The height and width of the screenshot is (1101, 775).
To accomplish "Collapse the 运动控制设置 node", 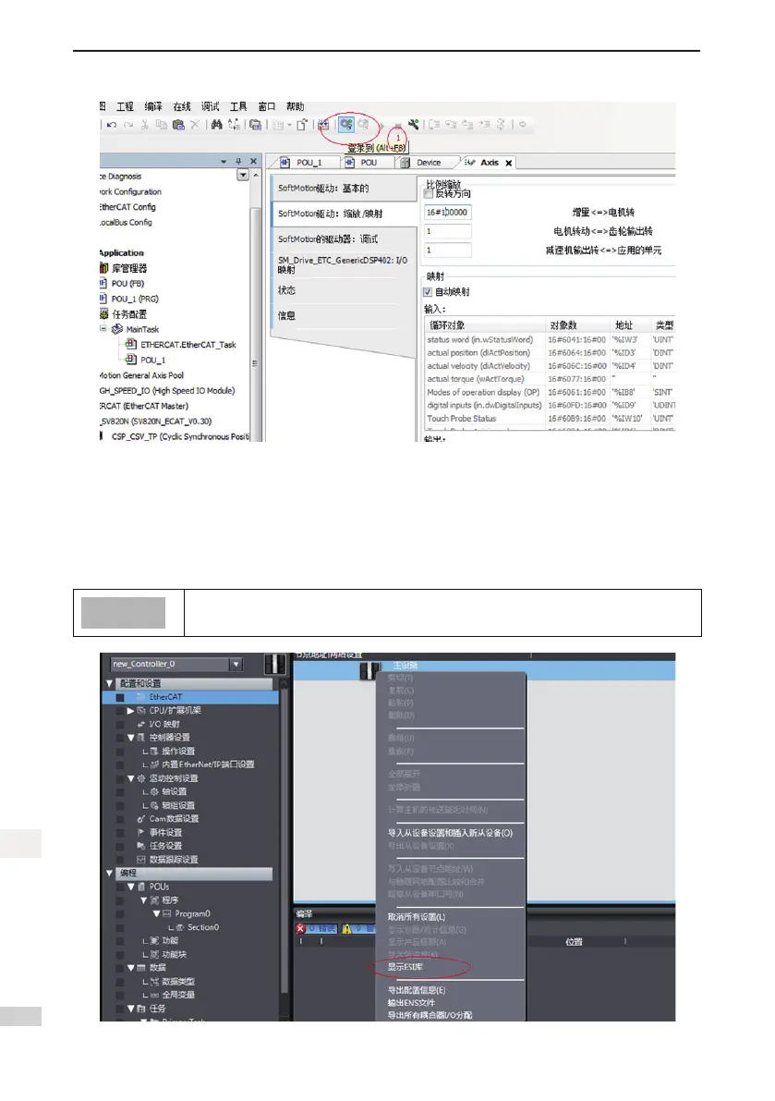I will [x=130, y=778].
